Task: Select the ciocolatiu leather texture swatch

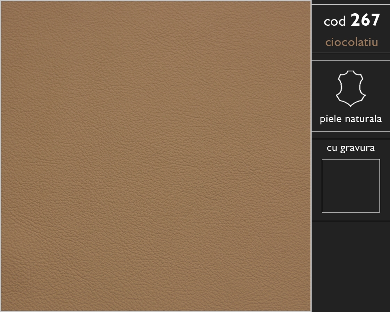Action: [x=156, y=156]
